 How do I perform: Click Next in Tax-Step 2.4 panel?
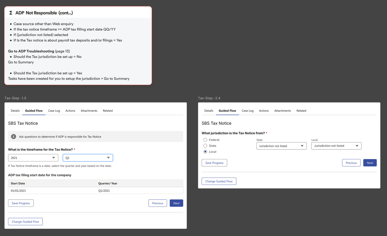coord(370,163)
